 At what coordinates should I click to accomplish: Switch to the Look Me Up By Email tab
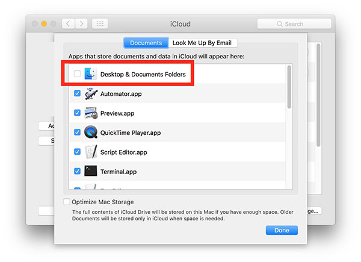pyautogui.click(x=202, y=43)
